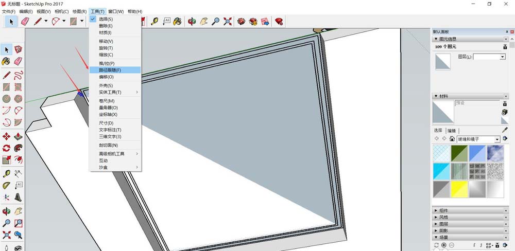Click the Zoom Window tool in left toolbar
515x251 pixels.
click(x=19, y=223)
